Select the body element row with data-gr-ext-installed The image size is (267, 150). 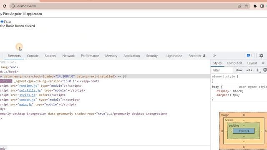point(105,76)
